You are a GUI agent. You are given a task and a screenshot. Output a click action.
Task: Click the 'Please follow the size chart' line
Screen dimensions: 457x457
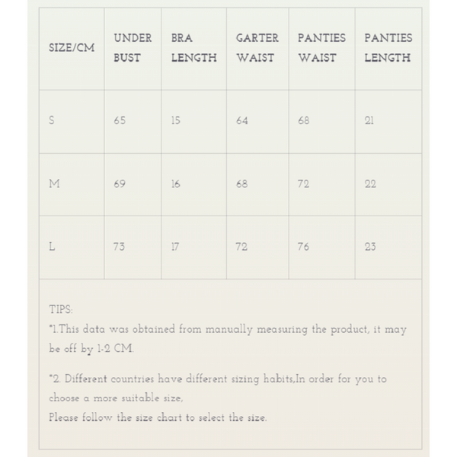point(158,417)
